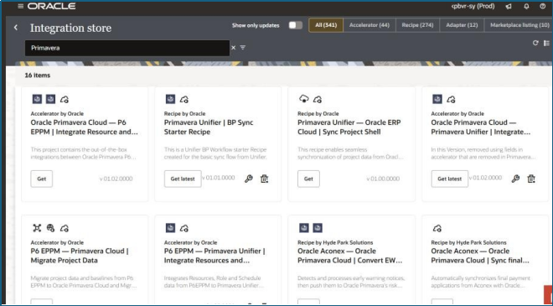The image size is (553, 306).
Task: Get the Oracle ERP Cloud Sync Project Shell recipe
Action: pos(308,179)
